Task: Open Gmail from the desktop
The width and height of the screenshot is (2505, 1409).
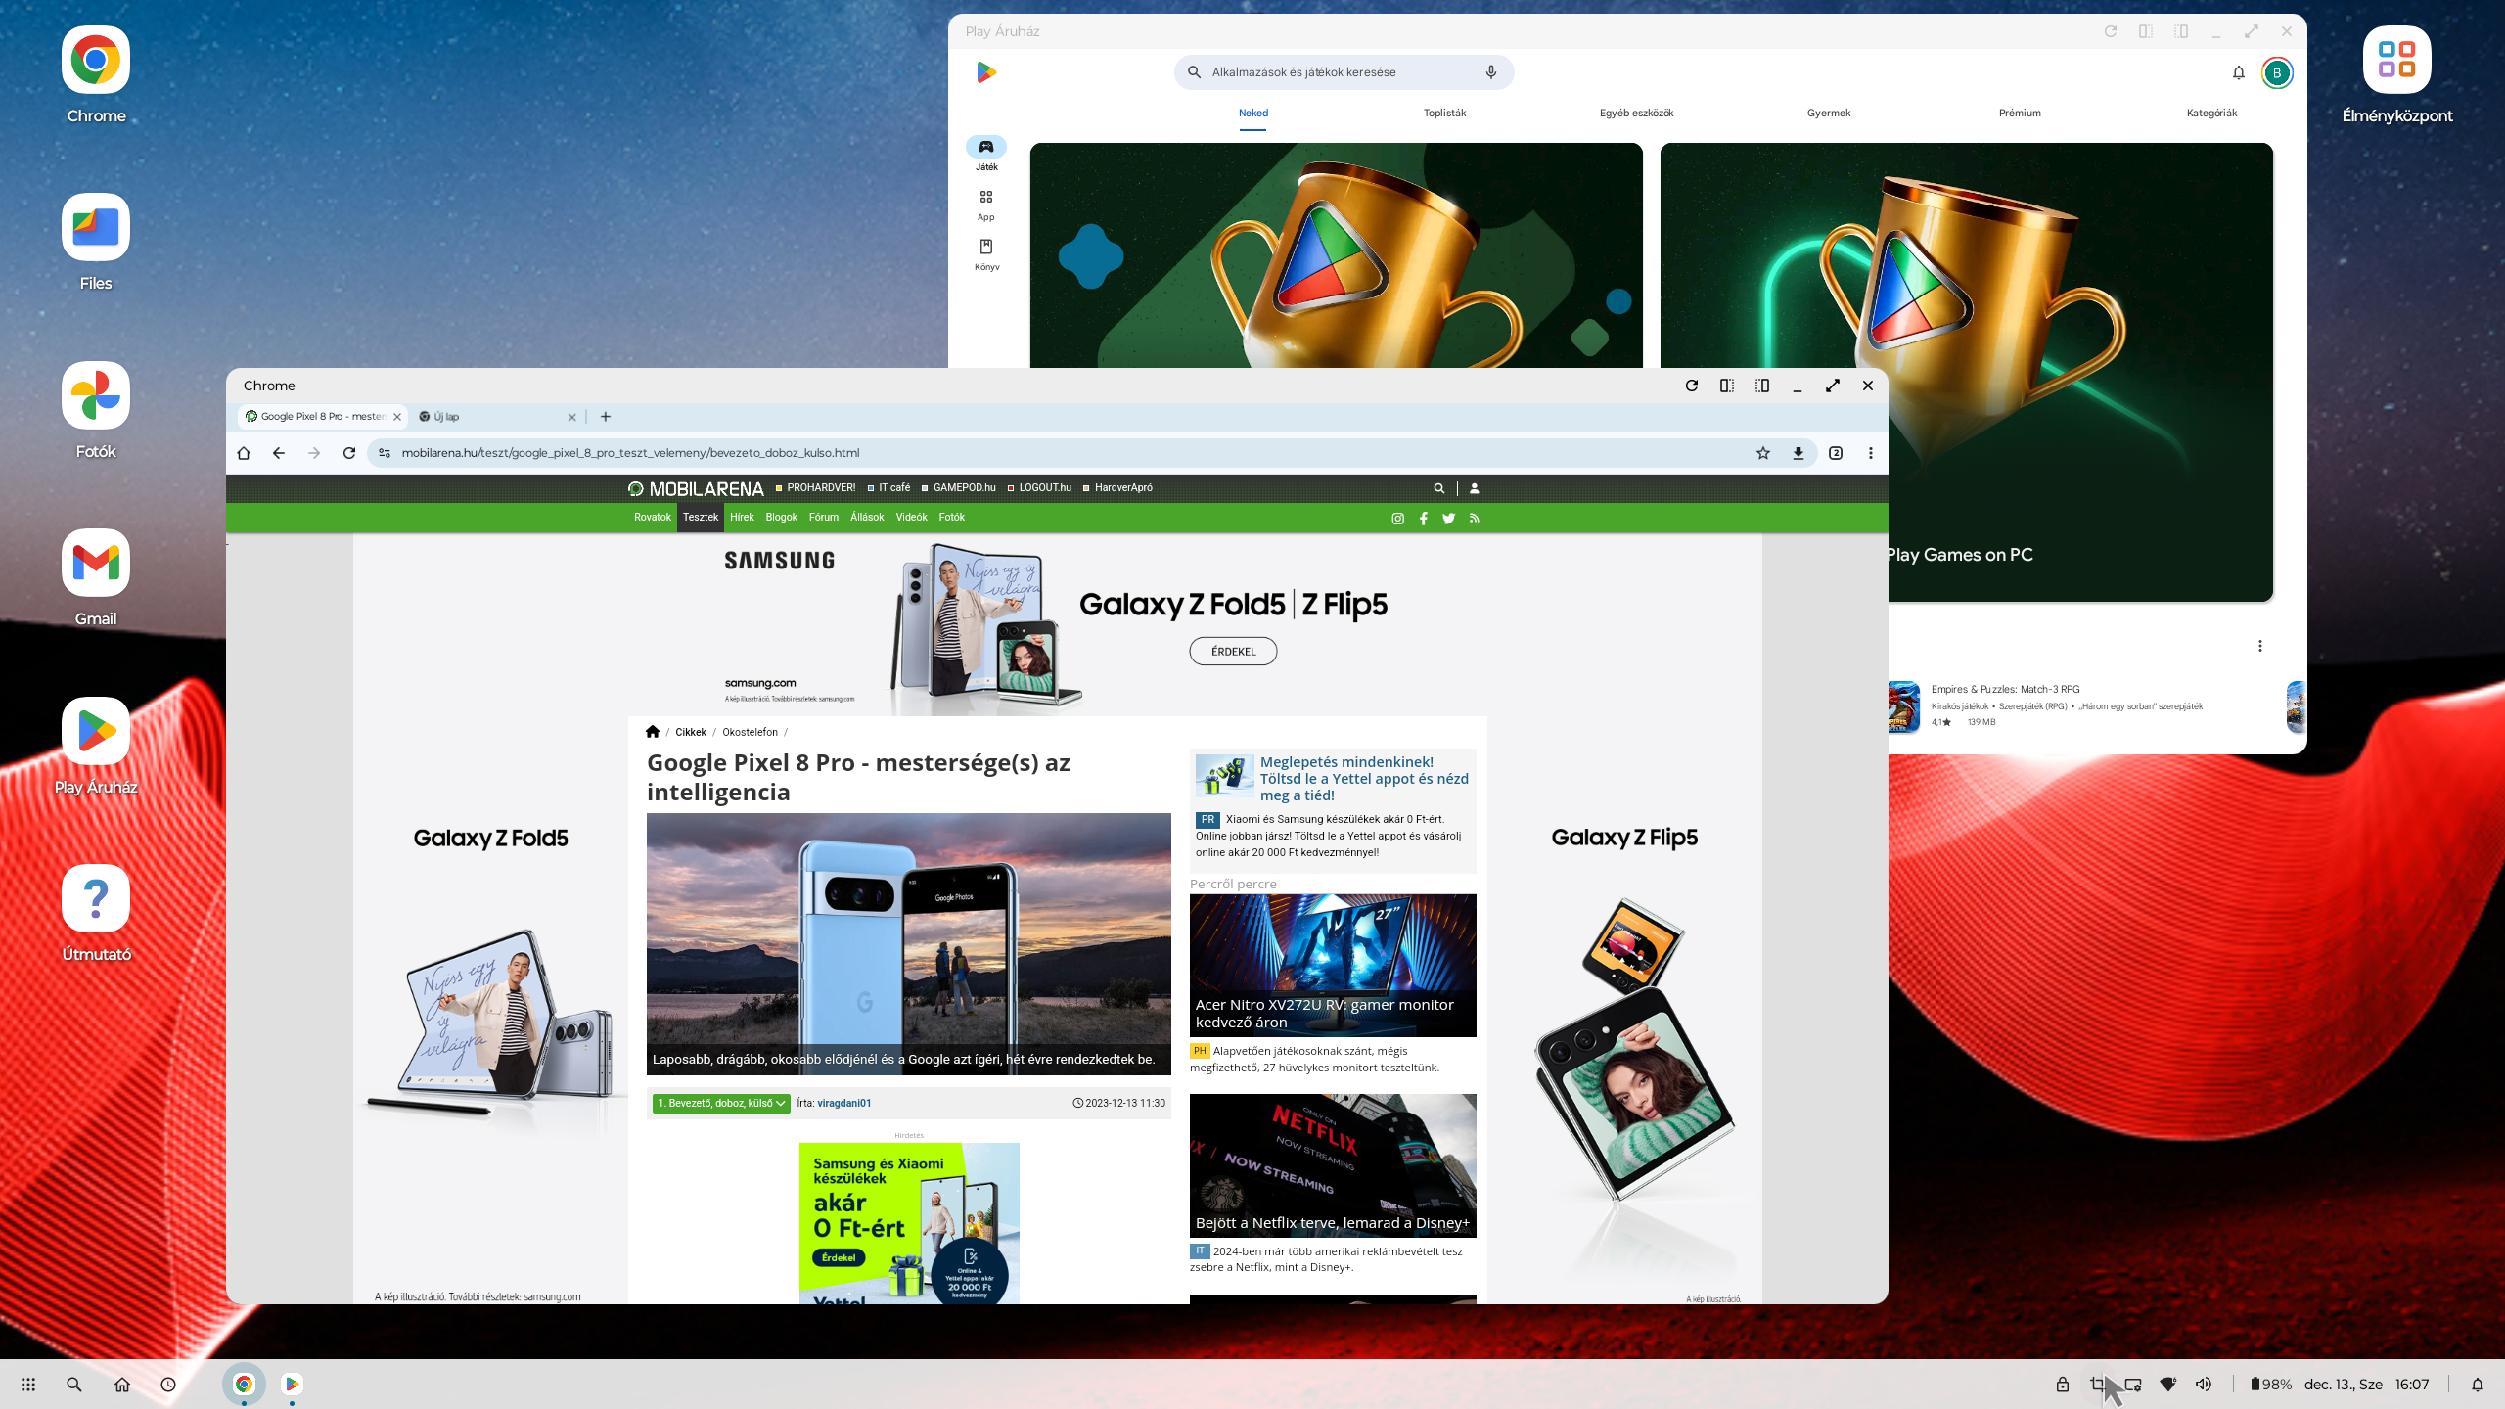Action: pyautogui.click(x=96, y=563)
